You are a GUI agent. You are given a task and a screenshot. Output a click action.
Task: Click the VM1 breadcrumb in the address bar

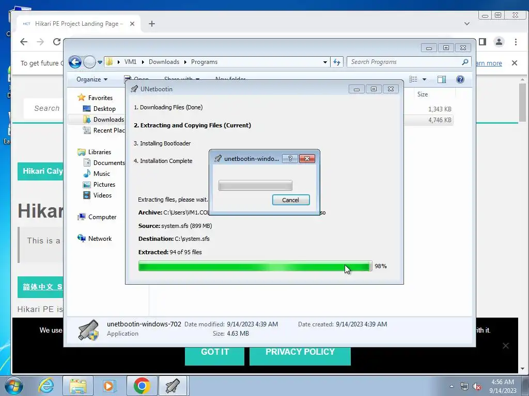coord(130,62)
